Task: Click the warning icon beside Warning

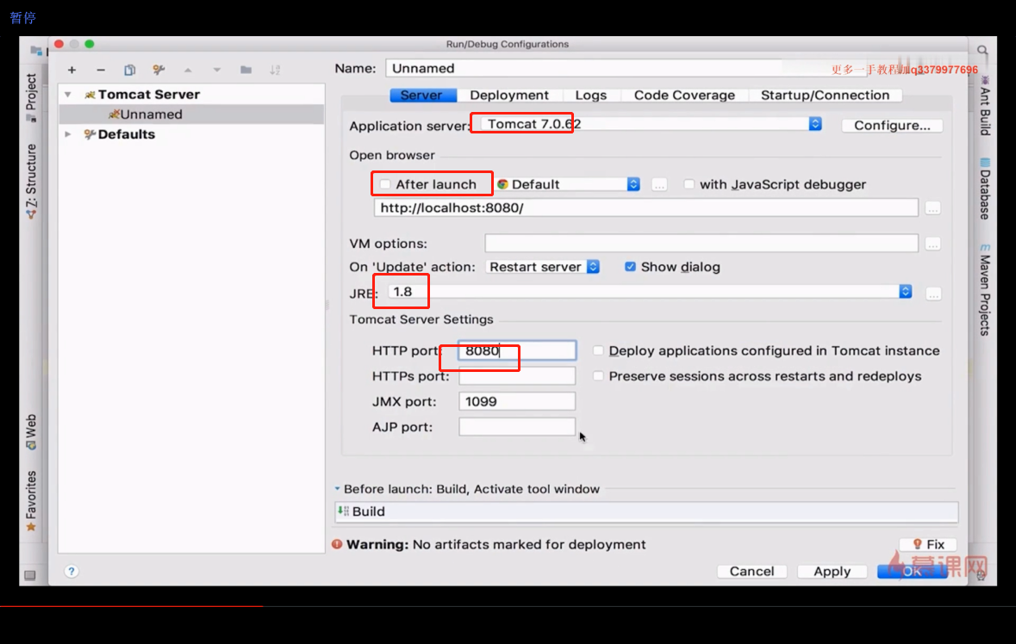Action: coord(337,544)
